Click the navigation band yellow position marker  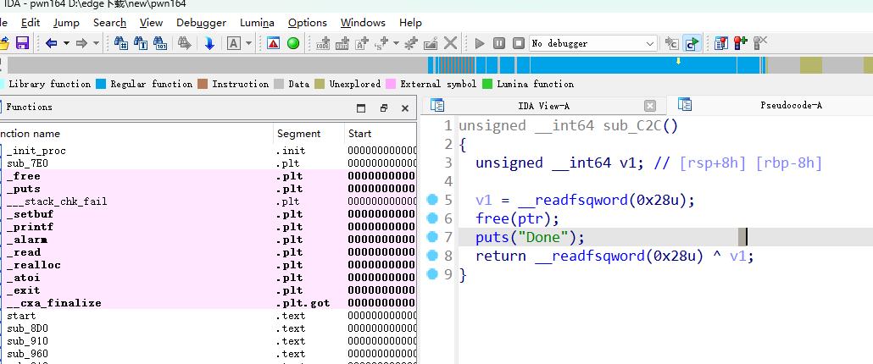coord(678,61)
